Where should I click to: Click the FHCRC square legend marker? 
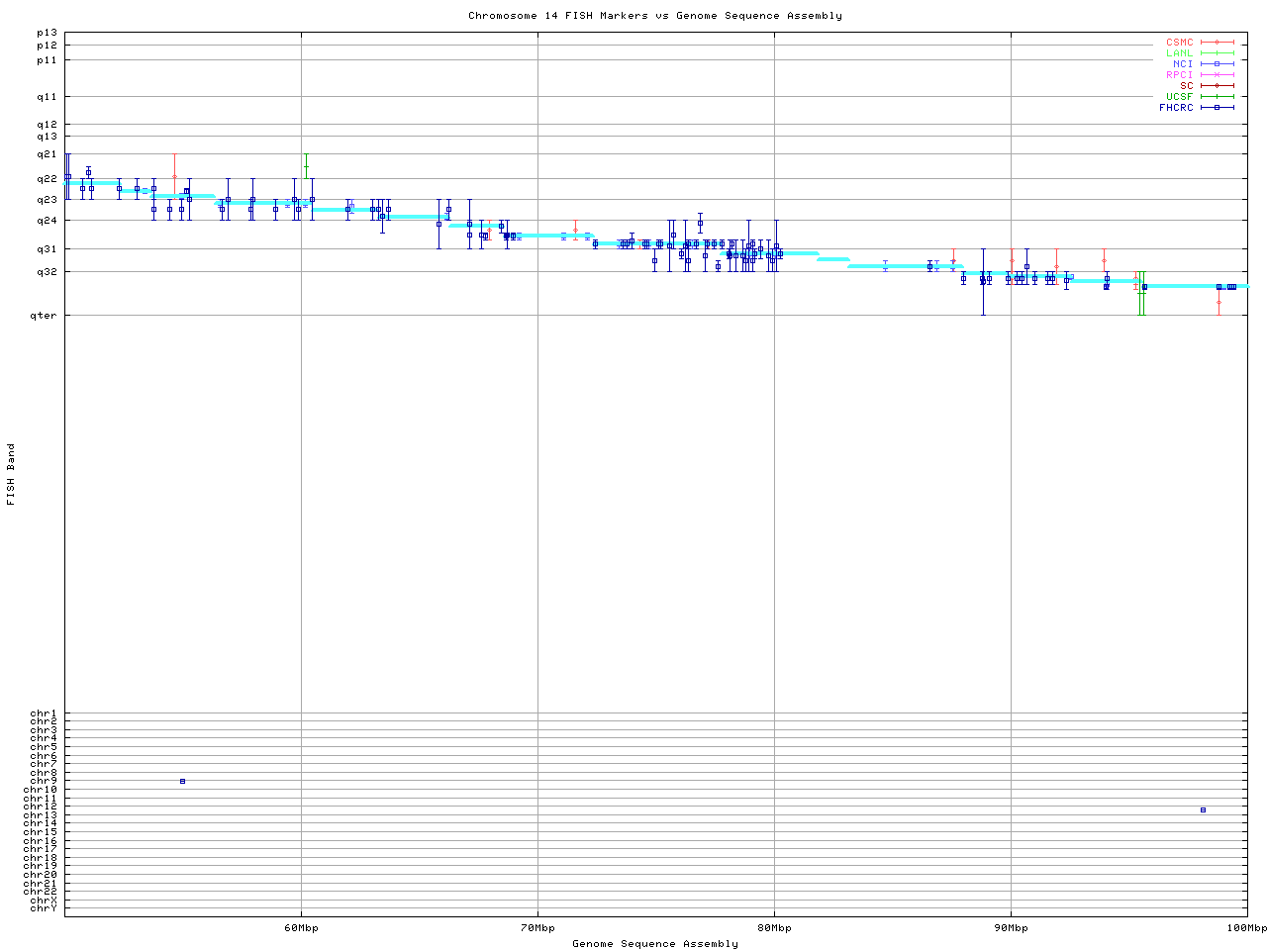1217,108
